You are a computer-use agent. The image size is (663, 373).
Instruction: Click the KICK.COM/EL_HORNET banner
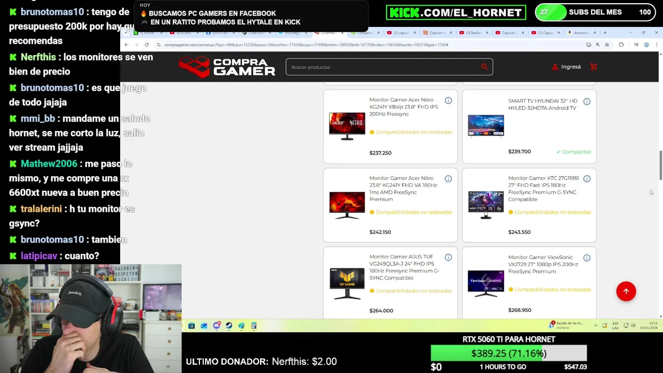(x=456, y=12)
